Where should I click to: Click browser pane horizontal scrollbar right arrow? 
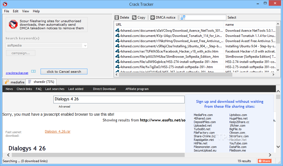[x=270, y=155]
